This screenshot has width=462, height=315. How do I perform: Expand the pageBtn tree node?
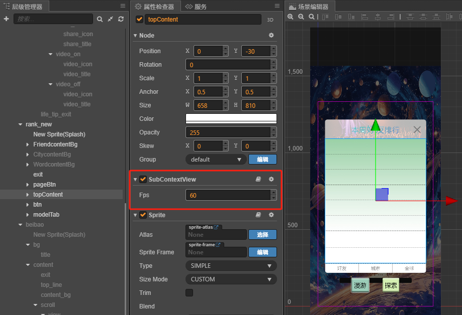[28, 185]
